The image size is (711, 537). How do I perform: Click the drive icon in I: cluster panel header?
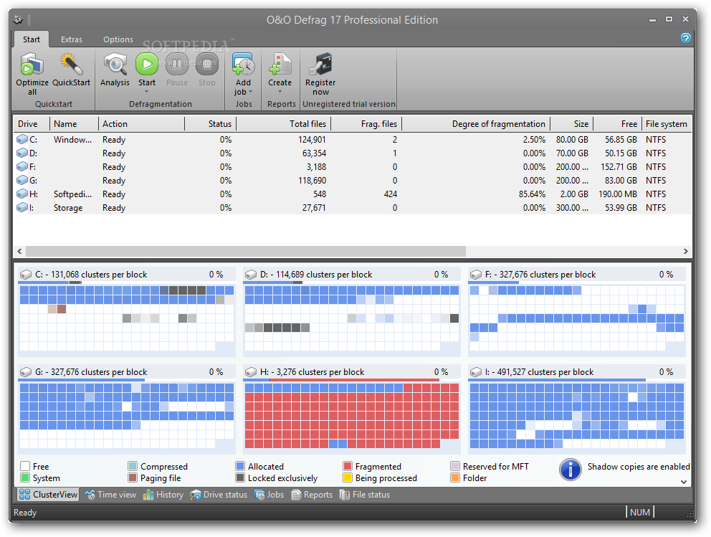point(476,372)
